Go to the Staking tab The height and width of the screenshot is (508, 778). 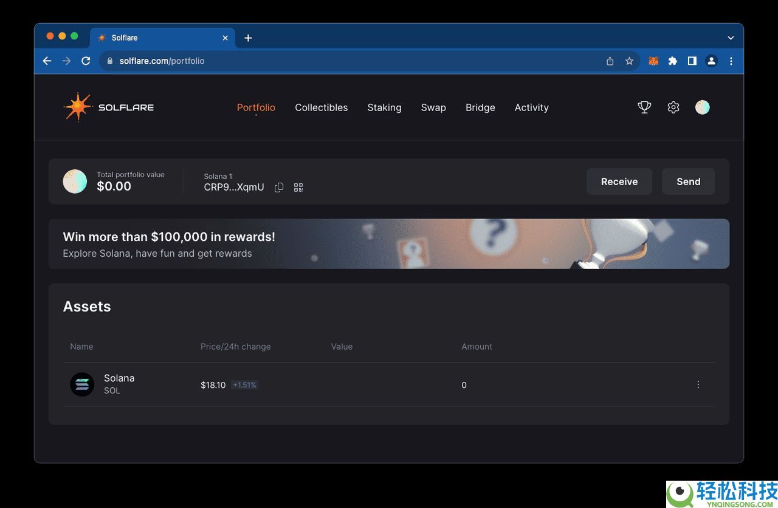[384, 107]
